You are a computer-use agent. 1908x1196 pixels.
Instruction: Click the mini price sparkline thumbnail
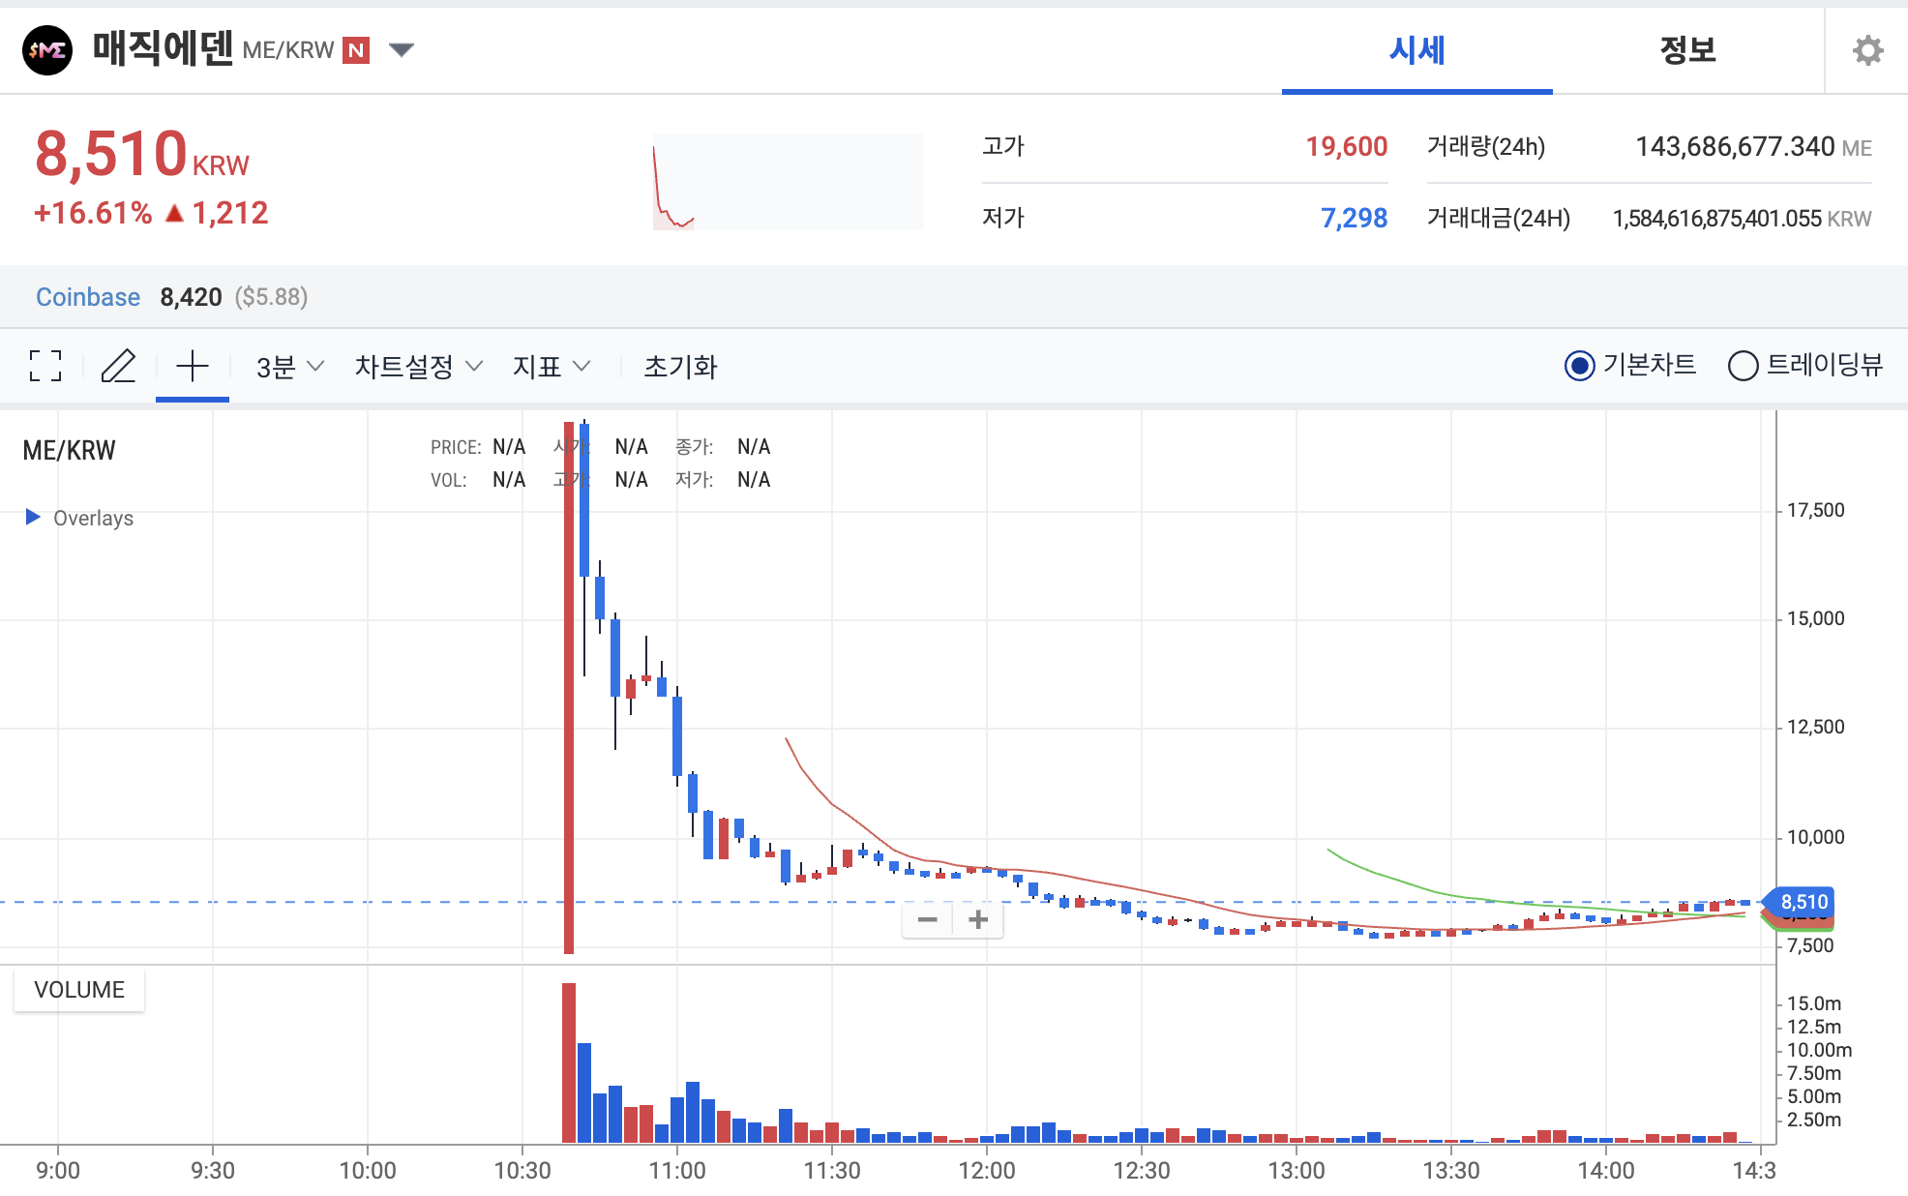pyautogui.click(x=788, y=182)
